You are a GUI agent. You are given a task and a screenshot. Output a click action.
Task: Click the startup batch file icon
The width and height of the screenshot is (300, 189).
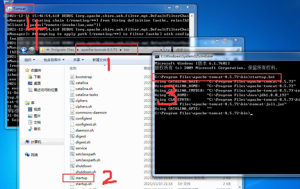pyautogui.click(x=72, y=178)
